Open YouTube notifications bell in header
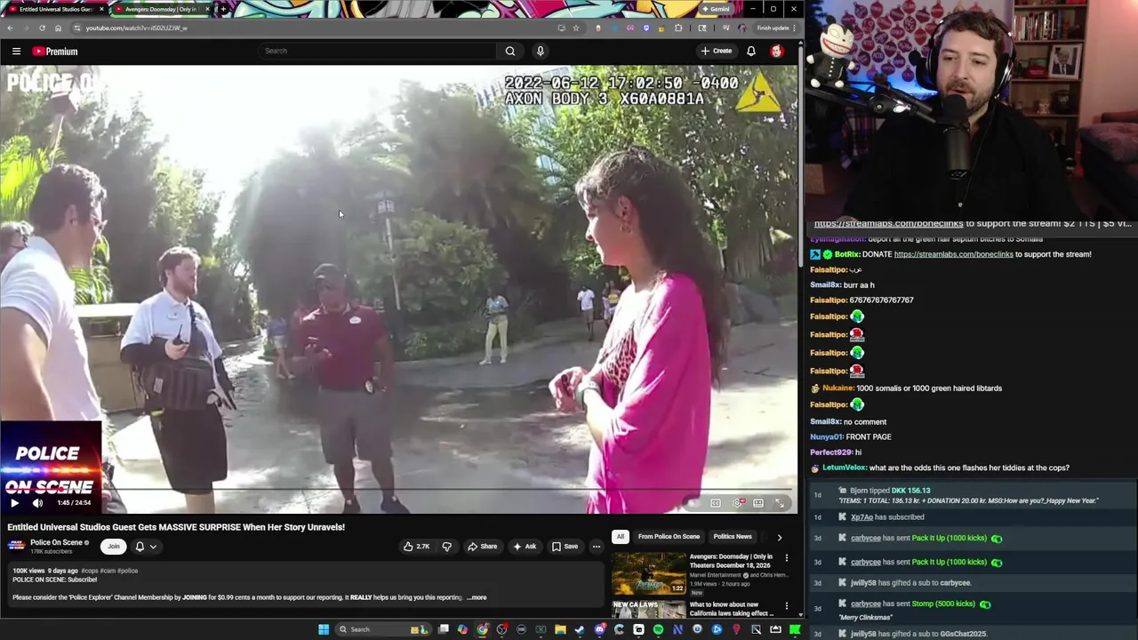Screen dimensions: 1138x640 [751, 51]
